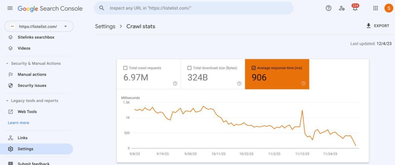Open notifications bell with 234 badge
This screenshot has width=395, height=165.
coord(355,8)
